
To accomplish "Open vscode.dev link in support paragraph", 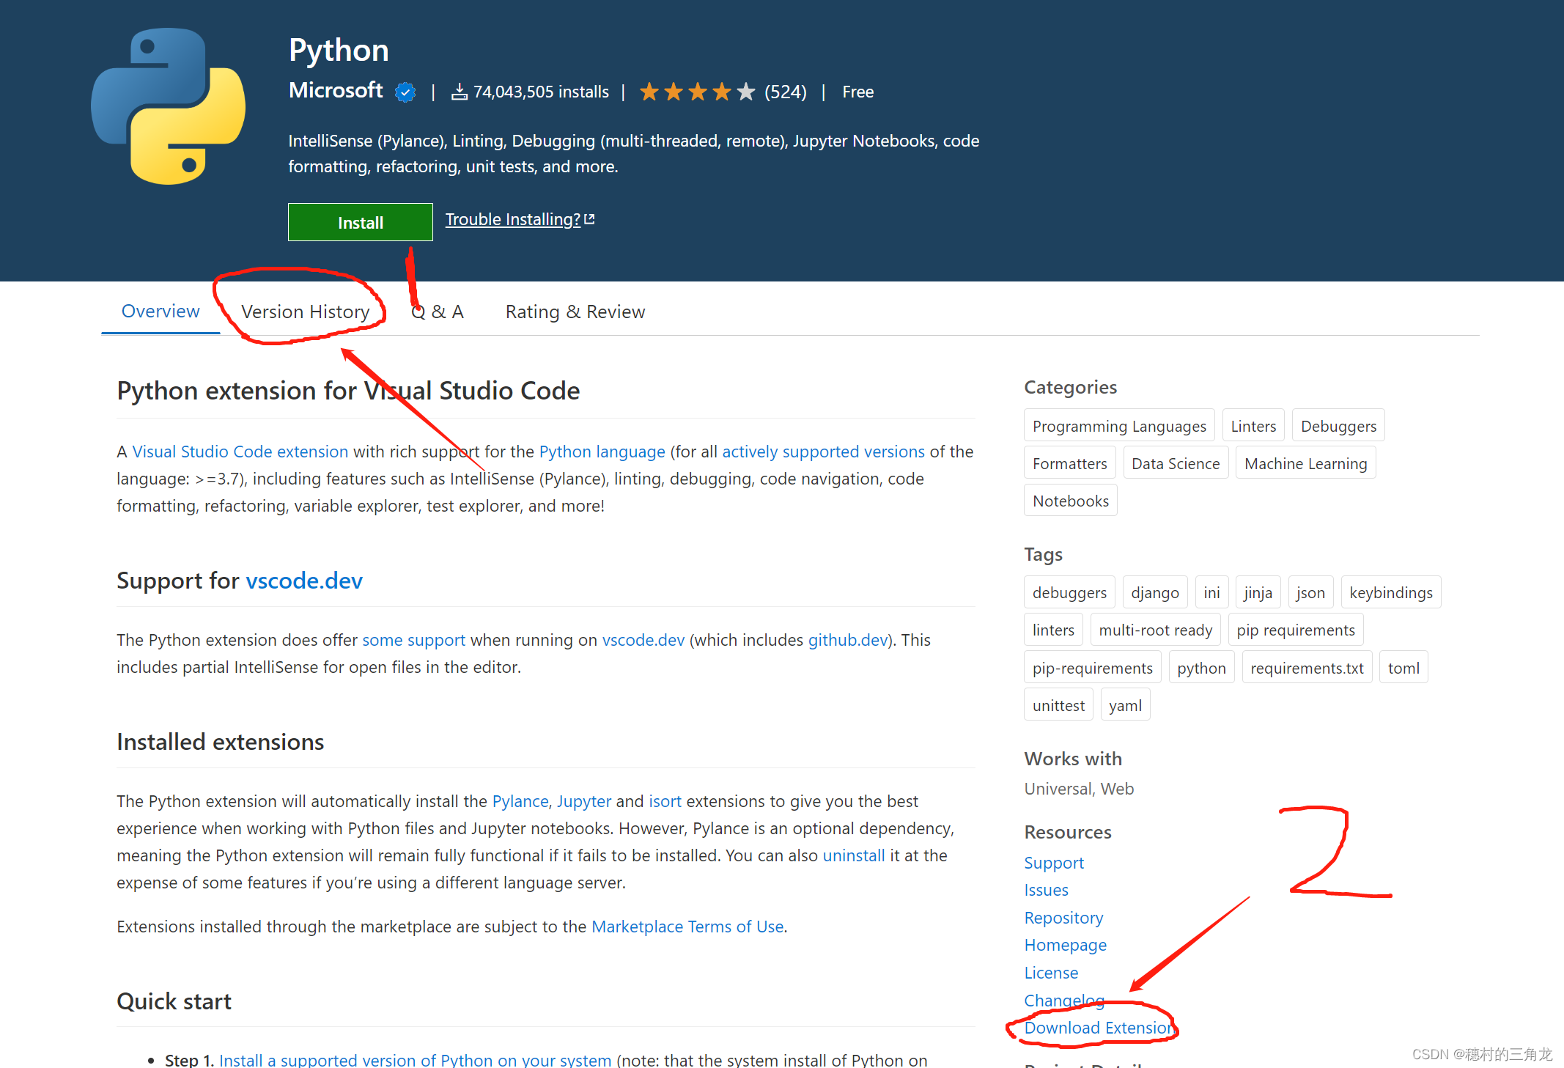I will (x=643, y=640).
